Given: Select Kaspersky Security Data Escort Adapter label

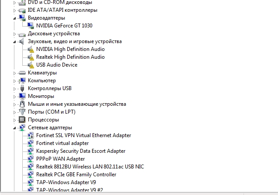Looking at the screenshot, I should [x=81, y=151].
